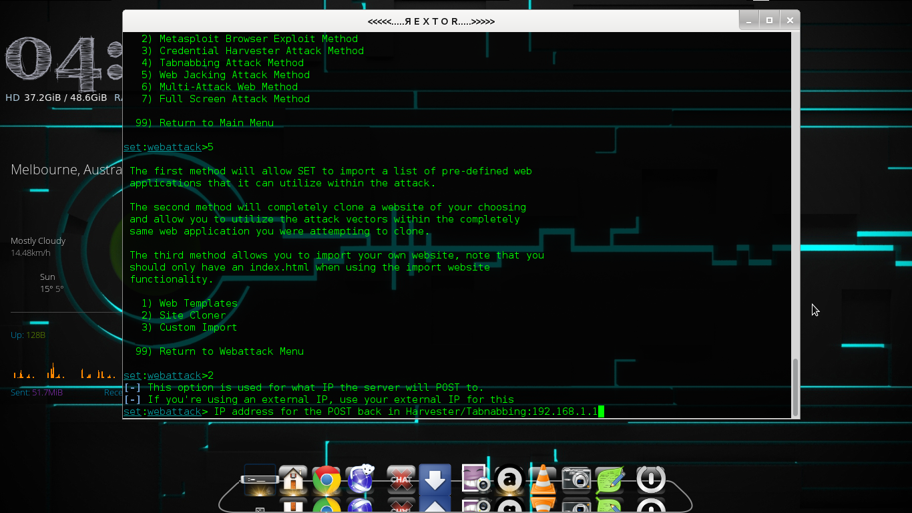Click the '14.48km/h' wind speed text
912x513 pixels.
click(x=31, y=252)
